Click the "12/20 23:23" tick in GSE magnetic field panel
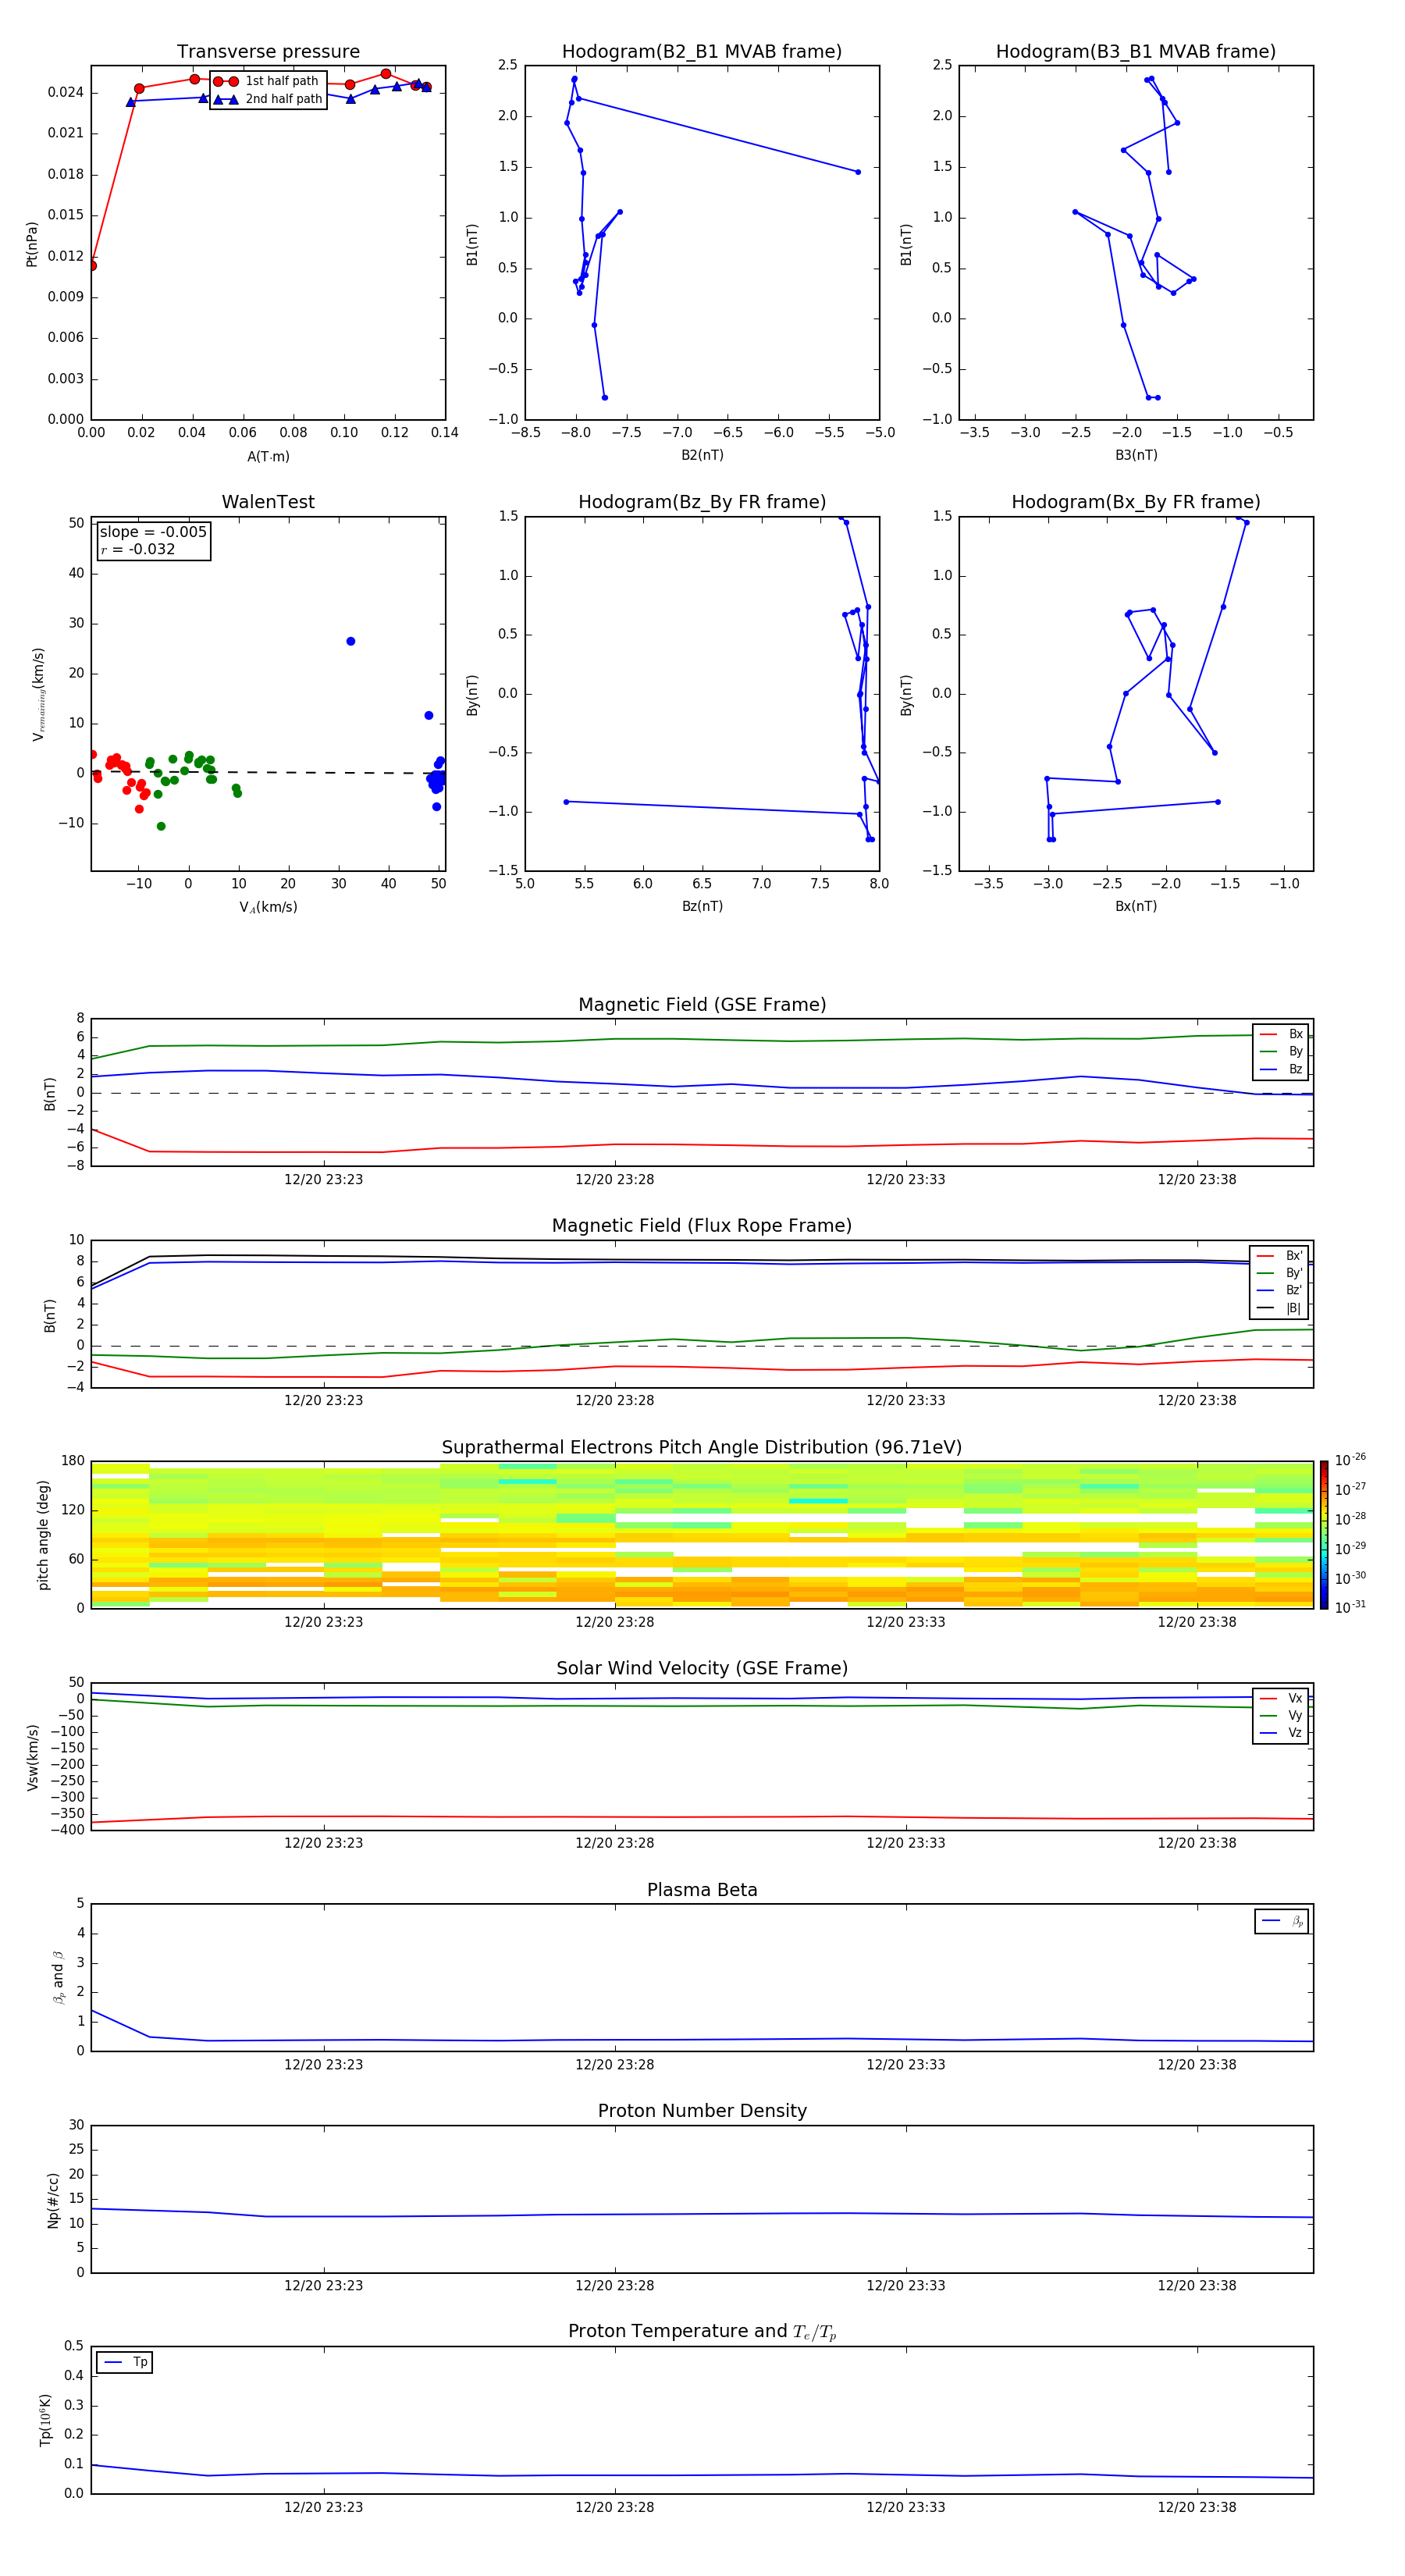Image resolution: width=1405 pixels, height=2576 pixels. [x=324, y=1180]
